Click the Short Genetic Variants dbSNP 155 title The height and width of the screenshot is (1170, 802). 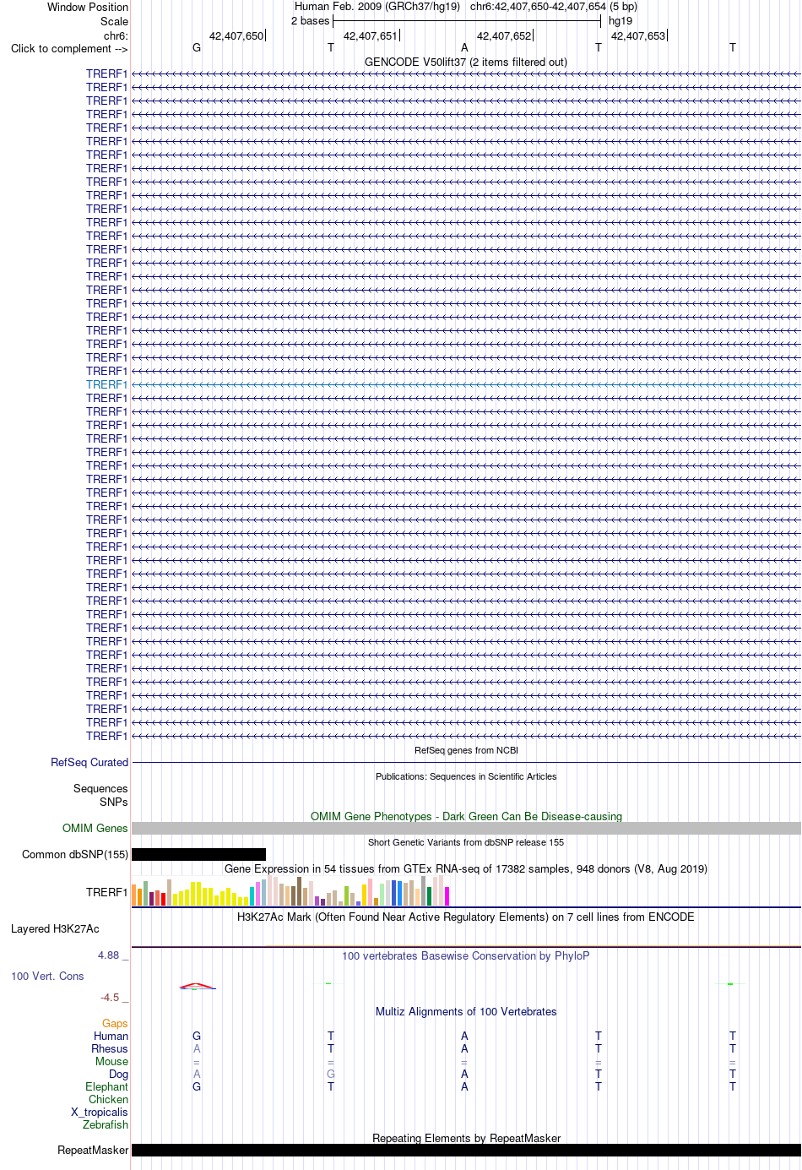(x=466, y=842)
